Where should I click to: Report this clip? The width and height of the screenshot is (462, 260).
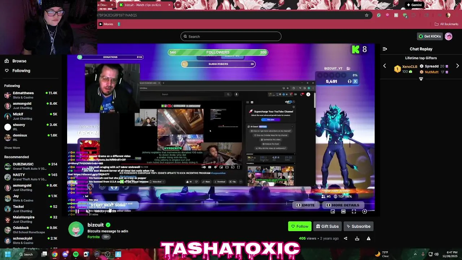pos(369,238)
